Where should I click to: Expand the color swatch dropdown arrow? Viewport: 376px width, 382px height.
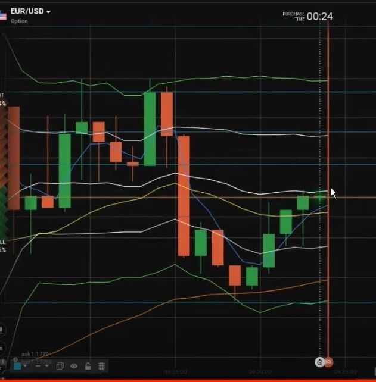tap(25, 366)
